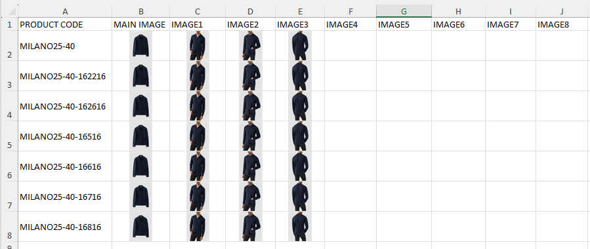
Task: Select row 4 header
Action: [9, 106]
